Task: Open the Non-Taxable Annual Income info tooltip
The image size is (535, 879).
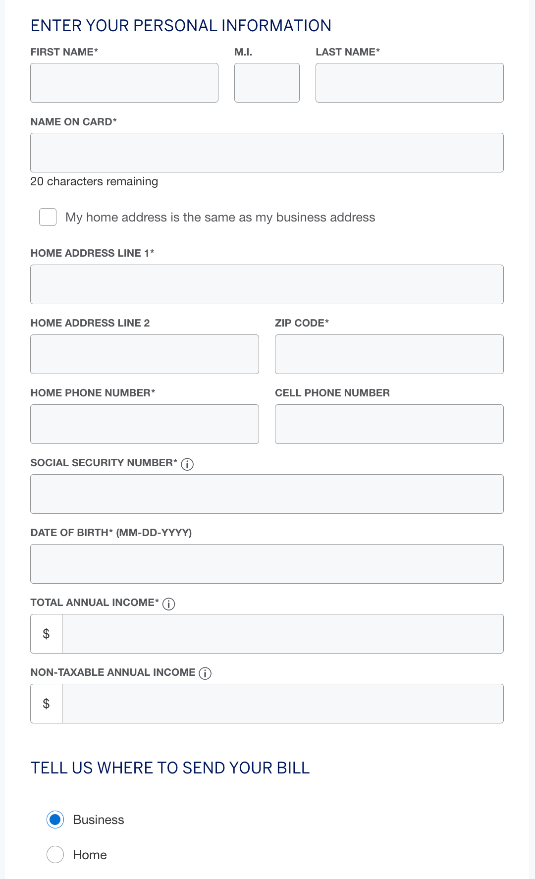Action: click(205, 673)
